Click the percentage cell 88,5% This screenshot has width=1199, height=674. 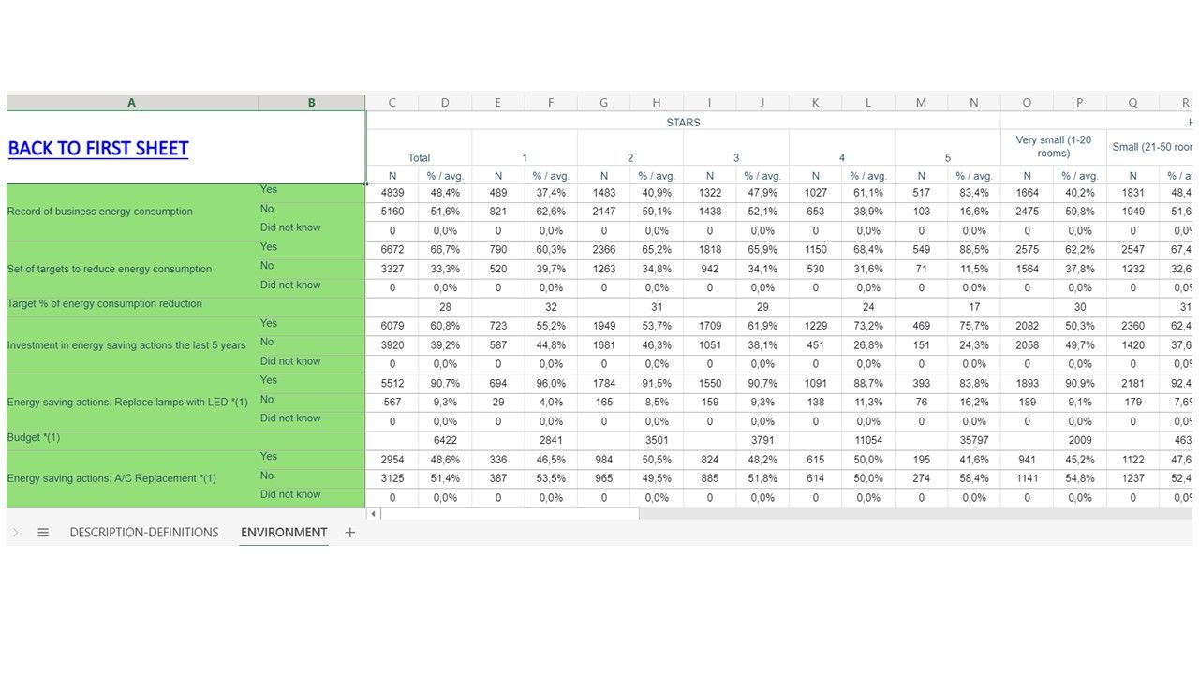tap(974, 250)
